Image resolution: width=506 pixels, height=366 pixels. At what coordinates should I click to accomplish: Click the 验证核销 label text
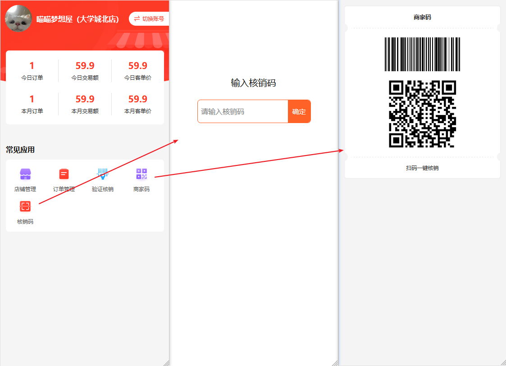click(103, 189)
